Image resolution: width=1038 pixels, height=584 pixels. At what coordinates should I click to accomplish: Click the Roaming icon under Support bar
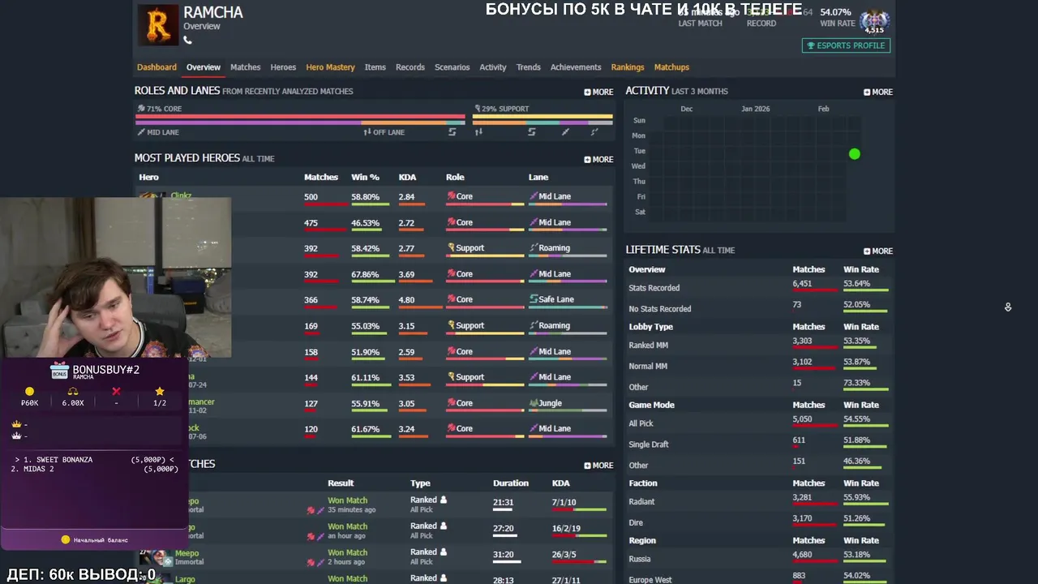[594, 132]
